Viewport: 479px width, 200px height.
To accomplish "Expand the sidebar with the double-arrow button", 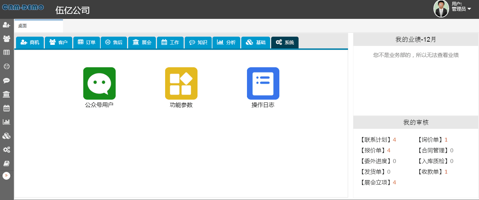I will point(6,176).
